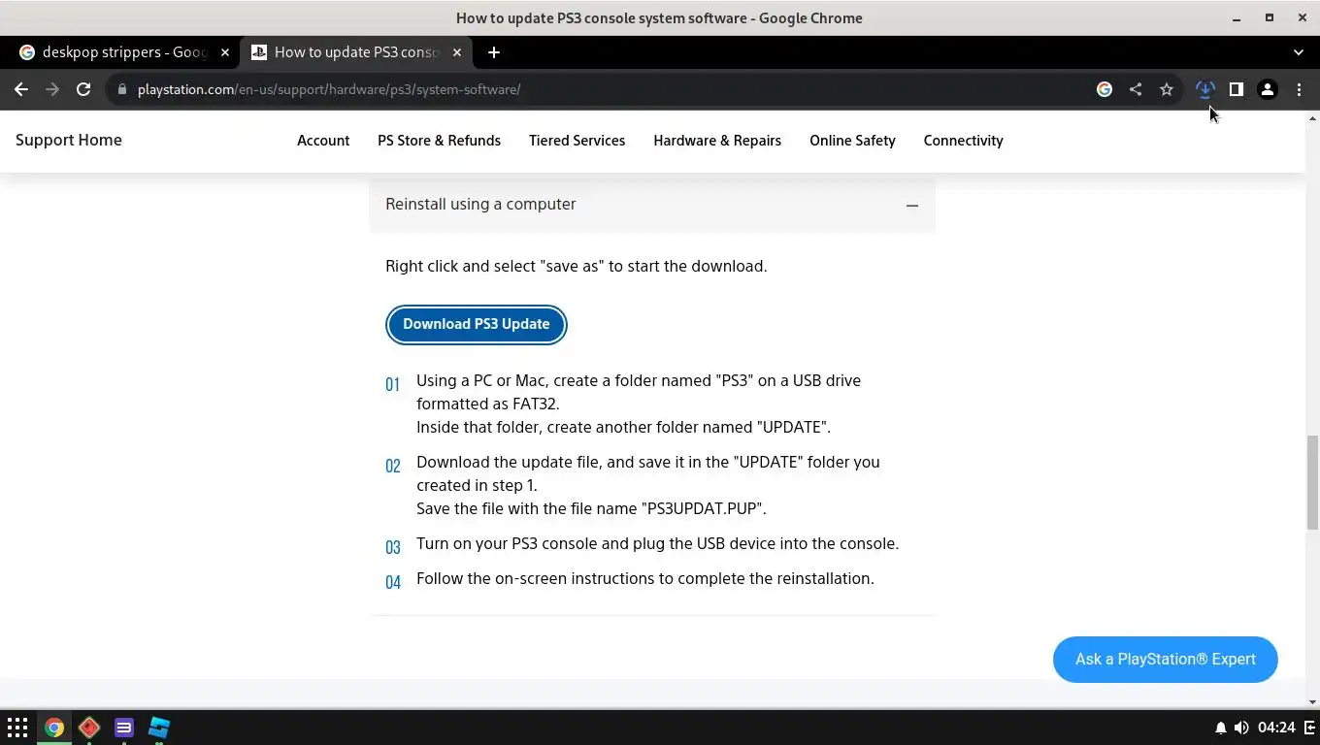
Task: Go to Support Home
Action: (x=69, y=140)
